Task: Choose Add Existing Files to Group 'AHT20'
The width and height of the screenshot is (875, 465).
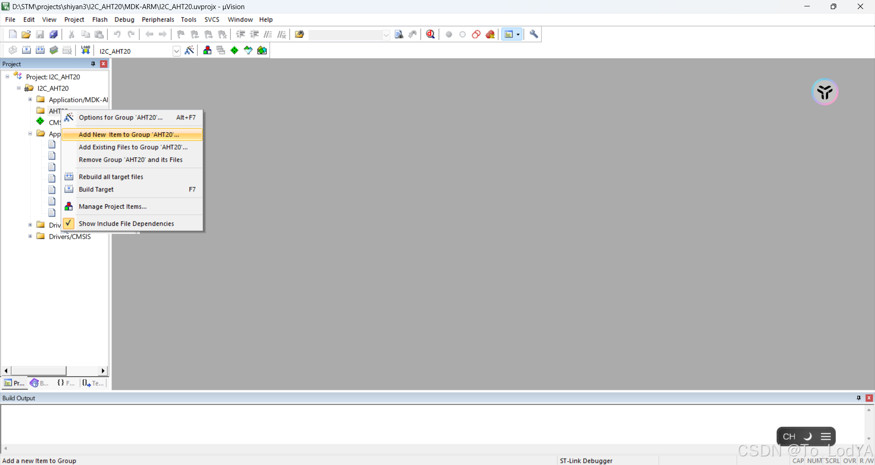Action: click(132, 147)
